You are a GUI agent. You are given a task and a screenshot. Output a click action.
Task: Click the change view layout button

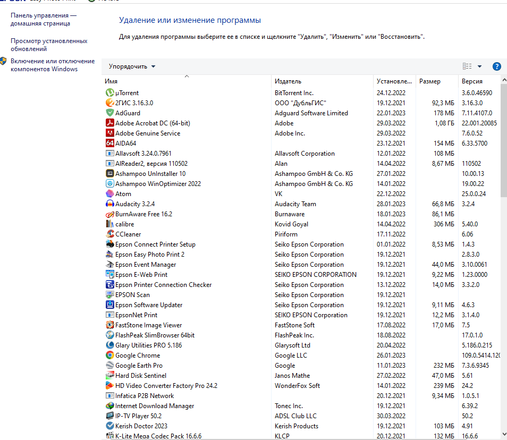[x=467, y=66]
